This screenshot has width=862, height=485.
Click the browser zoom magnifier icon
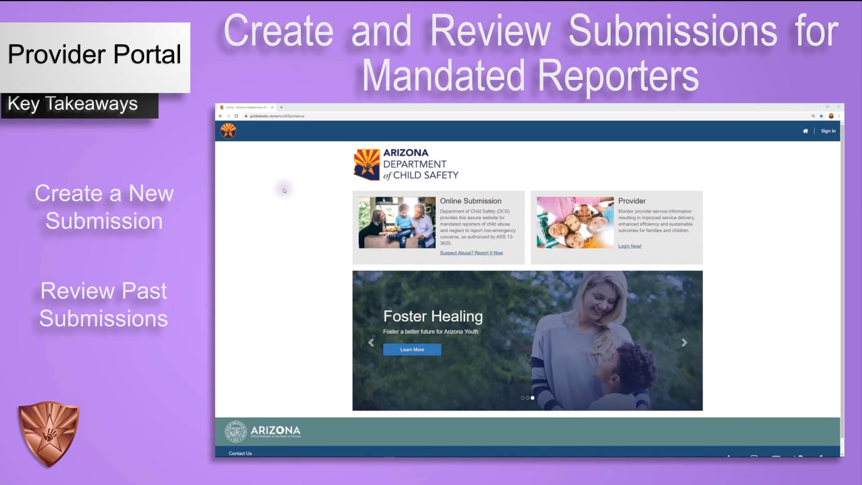813,116
